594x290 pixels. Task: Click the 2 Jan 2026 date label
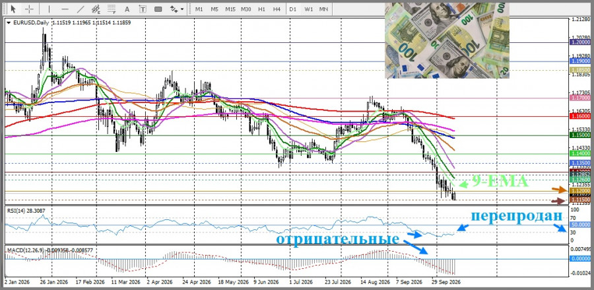(17, 283)
